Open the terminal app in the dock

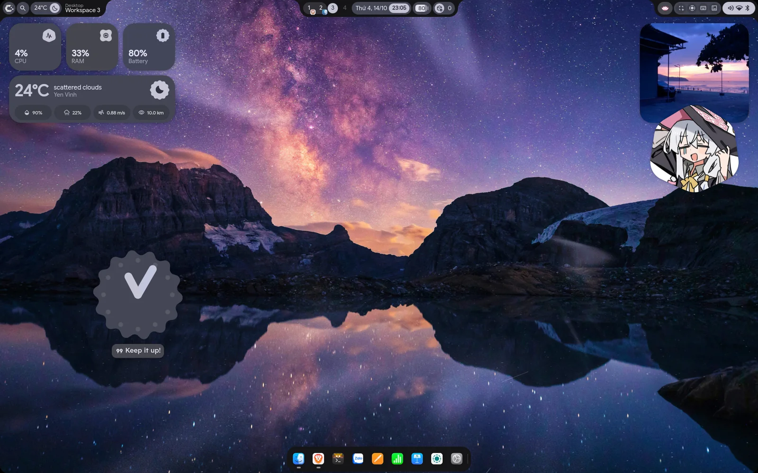(338, 458)
